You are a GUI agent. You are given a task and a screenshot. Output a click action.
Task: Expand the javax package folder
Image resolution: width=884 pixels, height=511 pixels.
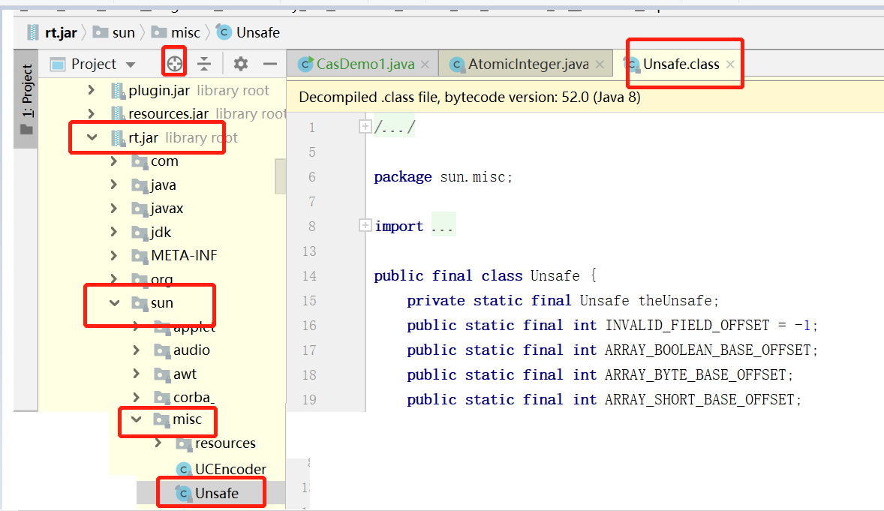pyautogui.click(x=114, y=208)
